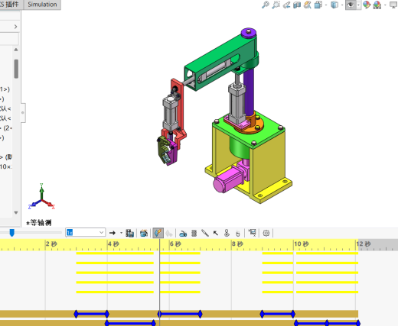Image resolution: width=398 pixels, height=326 pixels.
Task: Expand the playback mode arrow dropdown
Action: pos(121,233)
